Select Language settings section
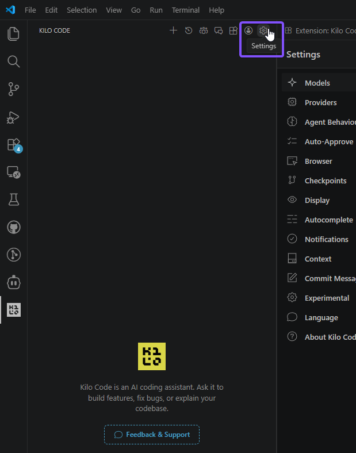Image resolution: width=356 pixels, height=453 pixels. (319, 317)
